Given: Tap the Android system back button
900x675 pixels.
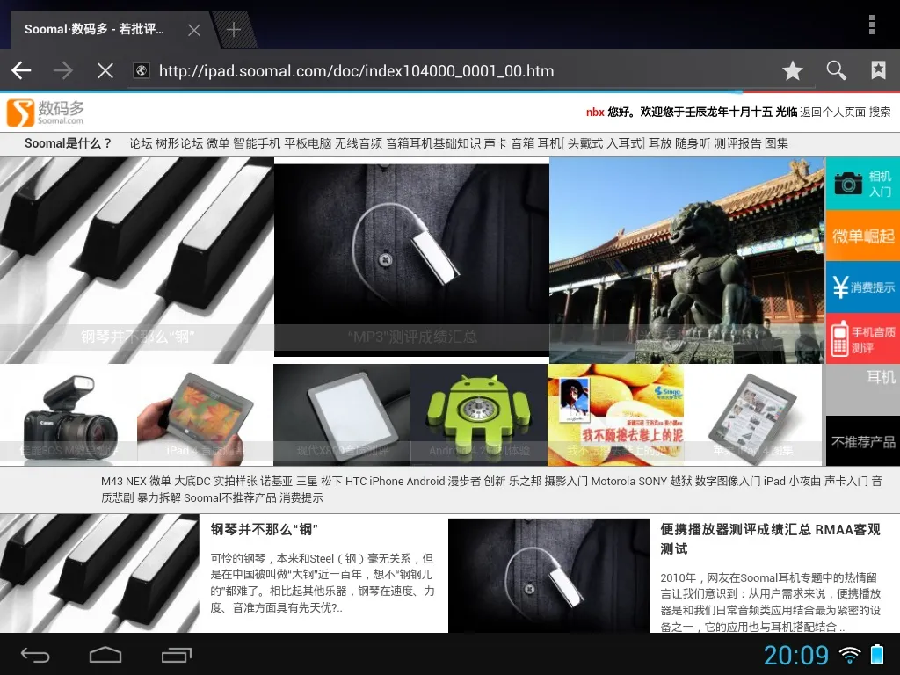Looking at the screenshot, I should pyautogui.click(x=35, y=654).
